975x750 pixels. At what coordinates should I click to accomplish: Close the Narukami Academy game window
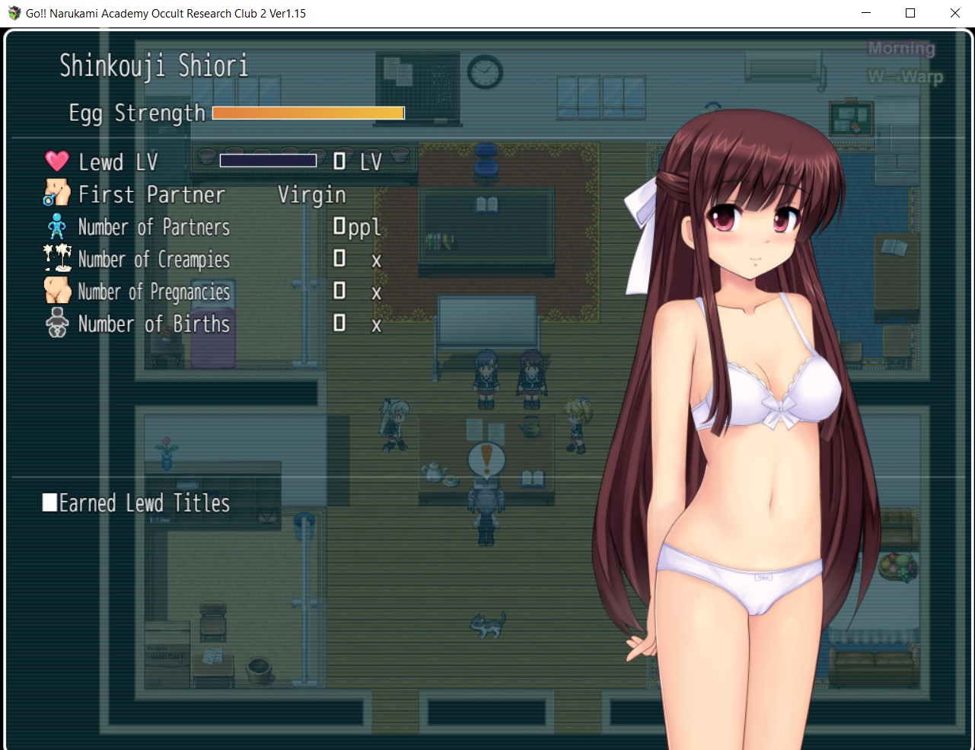pos(954,13)
